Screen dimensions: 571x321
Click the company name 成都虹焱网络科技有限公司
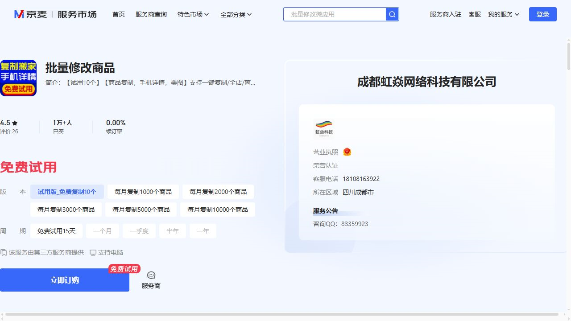(x=427, y=82)
